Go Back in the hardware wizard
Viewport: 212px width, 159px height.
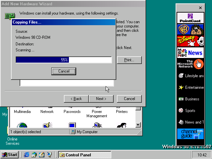tap(76, 99)
